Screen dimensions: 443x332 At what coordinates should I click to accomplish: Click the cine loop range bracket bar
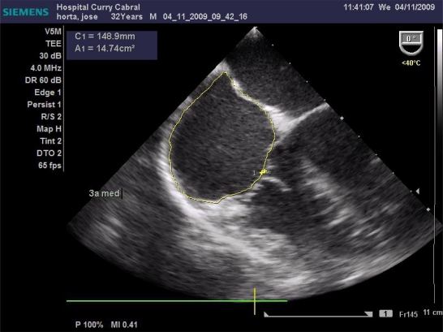(x=318, y=314)
